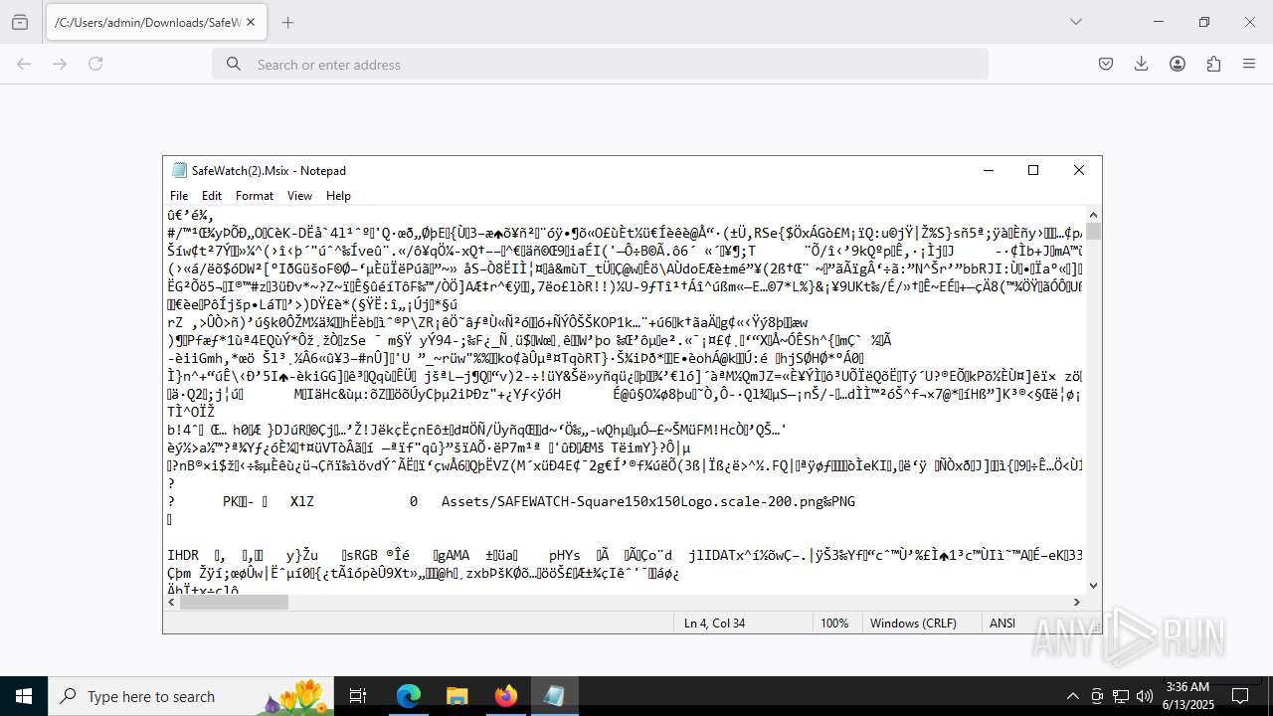Switch to Notepad on the taskbar
1273x716 pixels.
click(x=554, y=696)
